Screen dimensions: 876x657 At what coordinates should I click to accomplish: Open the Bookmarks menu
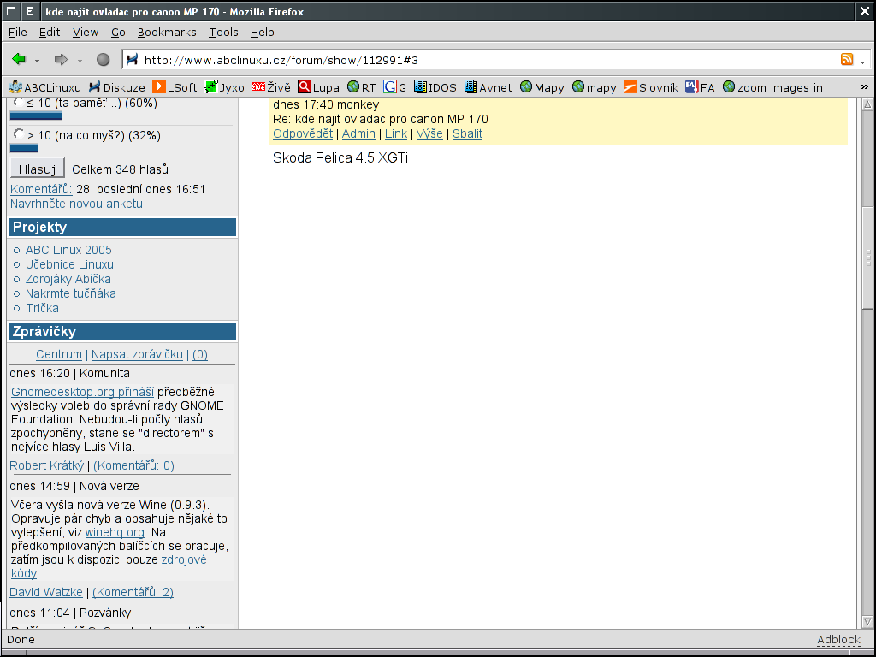pyautogui.click(x=167, y=32)
